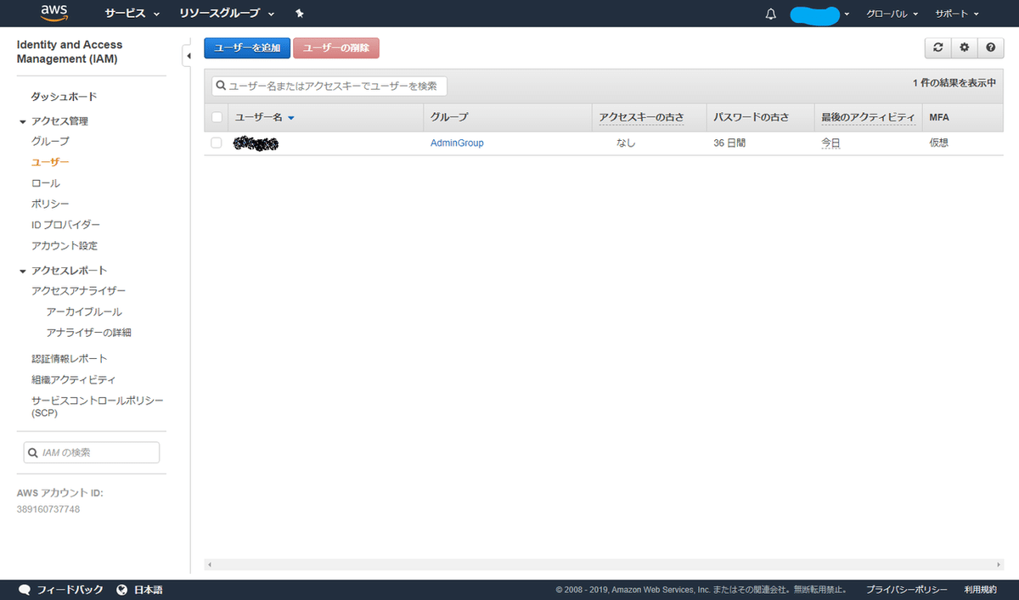Screen dimensions: 1019x600
Task: Open アカウント設定 in the sidebar
Action: click(x=65, y=246)
